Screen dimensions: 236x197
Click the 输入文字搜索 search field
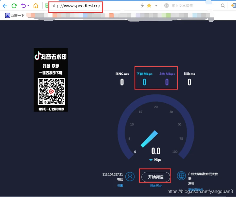coord(195,6)
